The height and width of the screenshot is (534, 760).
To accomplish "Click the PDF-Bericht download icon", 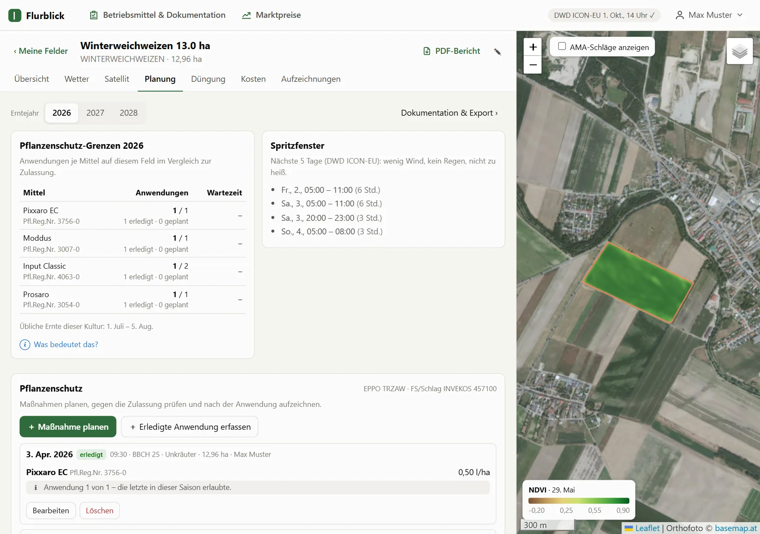I will [x=427, y=51].
